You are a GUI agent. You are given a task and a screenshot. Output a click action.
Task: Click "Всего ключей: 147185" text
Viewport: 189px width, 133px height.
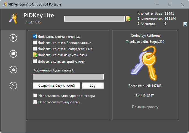145,86
